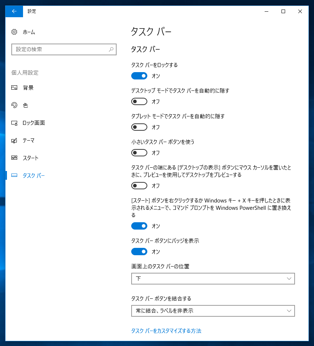314x346 pixels.
Task: Click the タスク バー sidebar icon
Action: [14, 175]
